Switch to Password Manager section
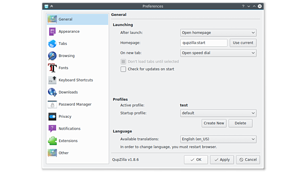 tap(75, 104)
